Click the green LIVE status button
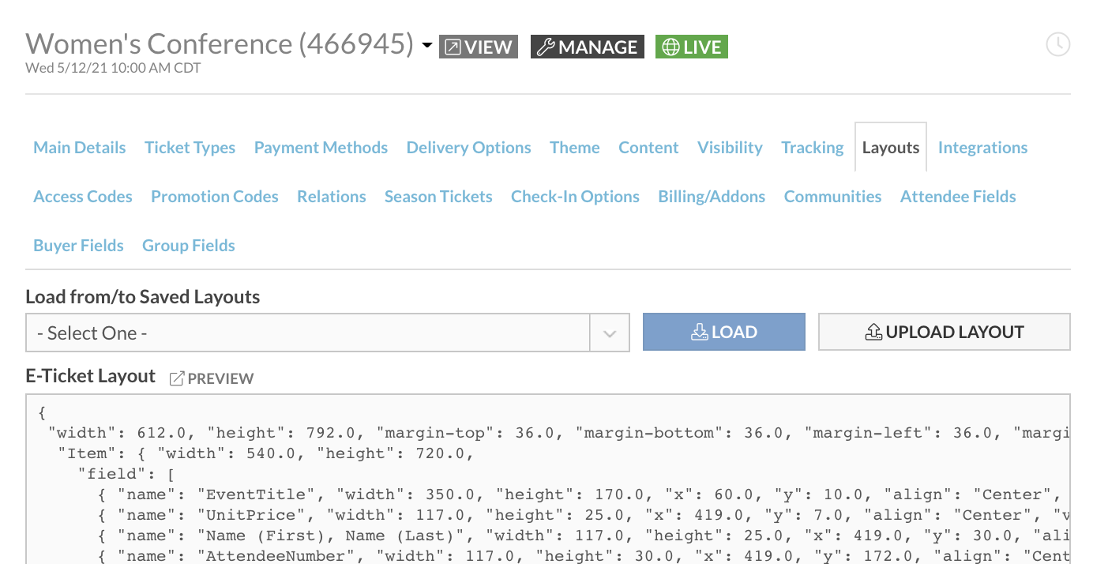 click(692, 47)
